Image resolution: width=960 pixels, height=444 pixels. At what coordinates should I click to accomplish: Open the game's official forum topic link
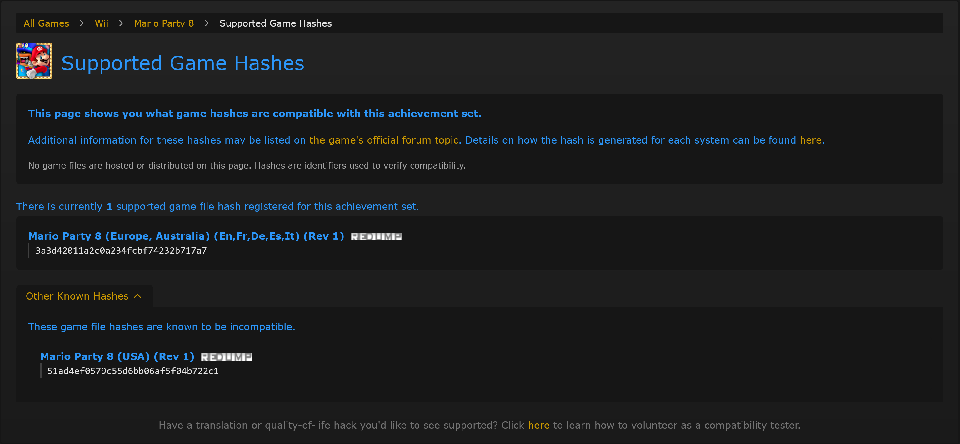point(385,140)
